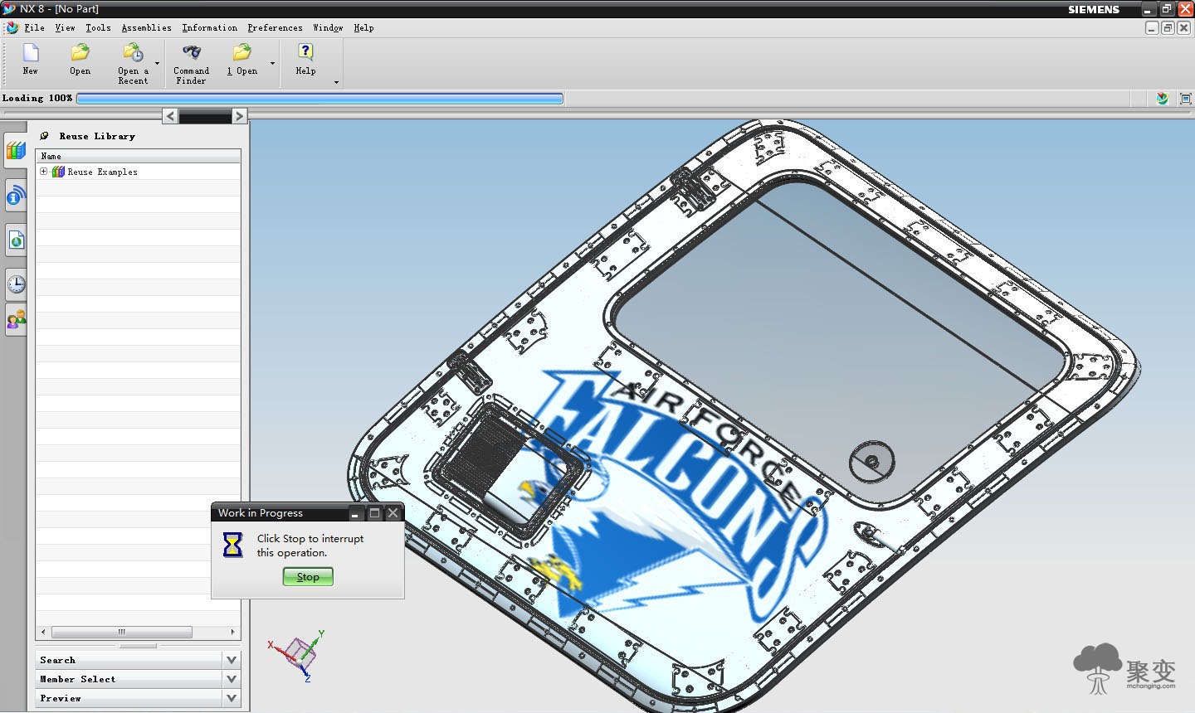Open the View menu
The width and height of the screenshot is (1195, 713).
(65, 27)
